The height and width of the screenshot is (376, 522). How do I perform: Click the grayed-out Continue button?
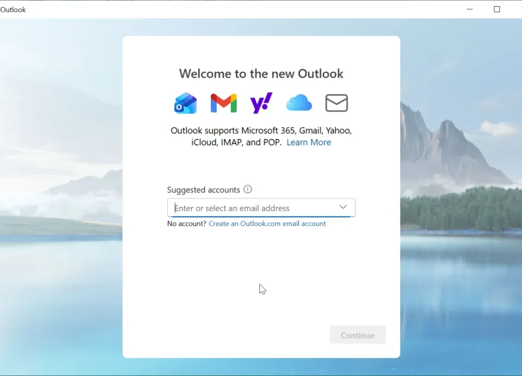tap(357, 335)
